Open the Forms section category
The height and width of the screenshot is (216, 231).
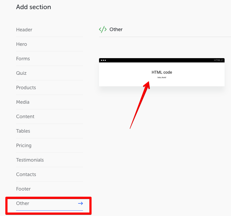(x=23, y=59)
